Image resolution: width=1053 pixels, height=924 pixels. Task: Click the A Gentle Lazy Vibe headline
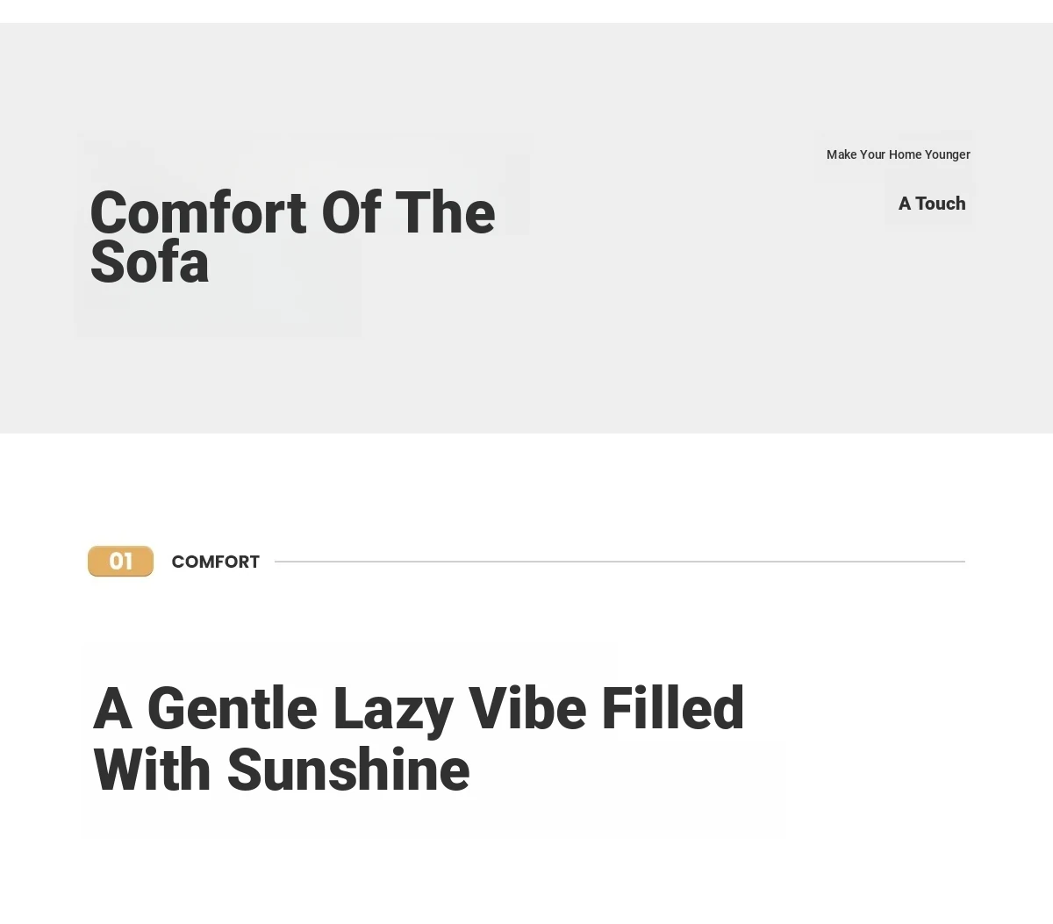coord(419,739)
